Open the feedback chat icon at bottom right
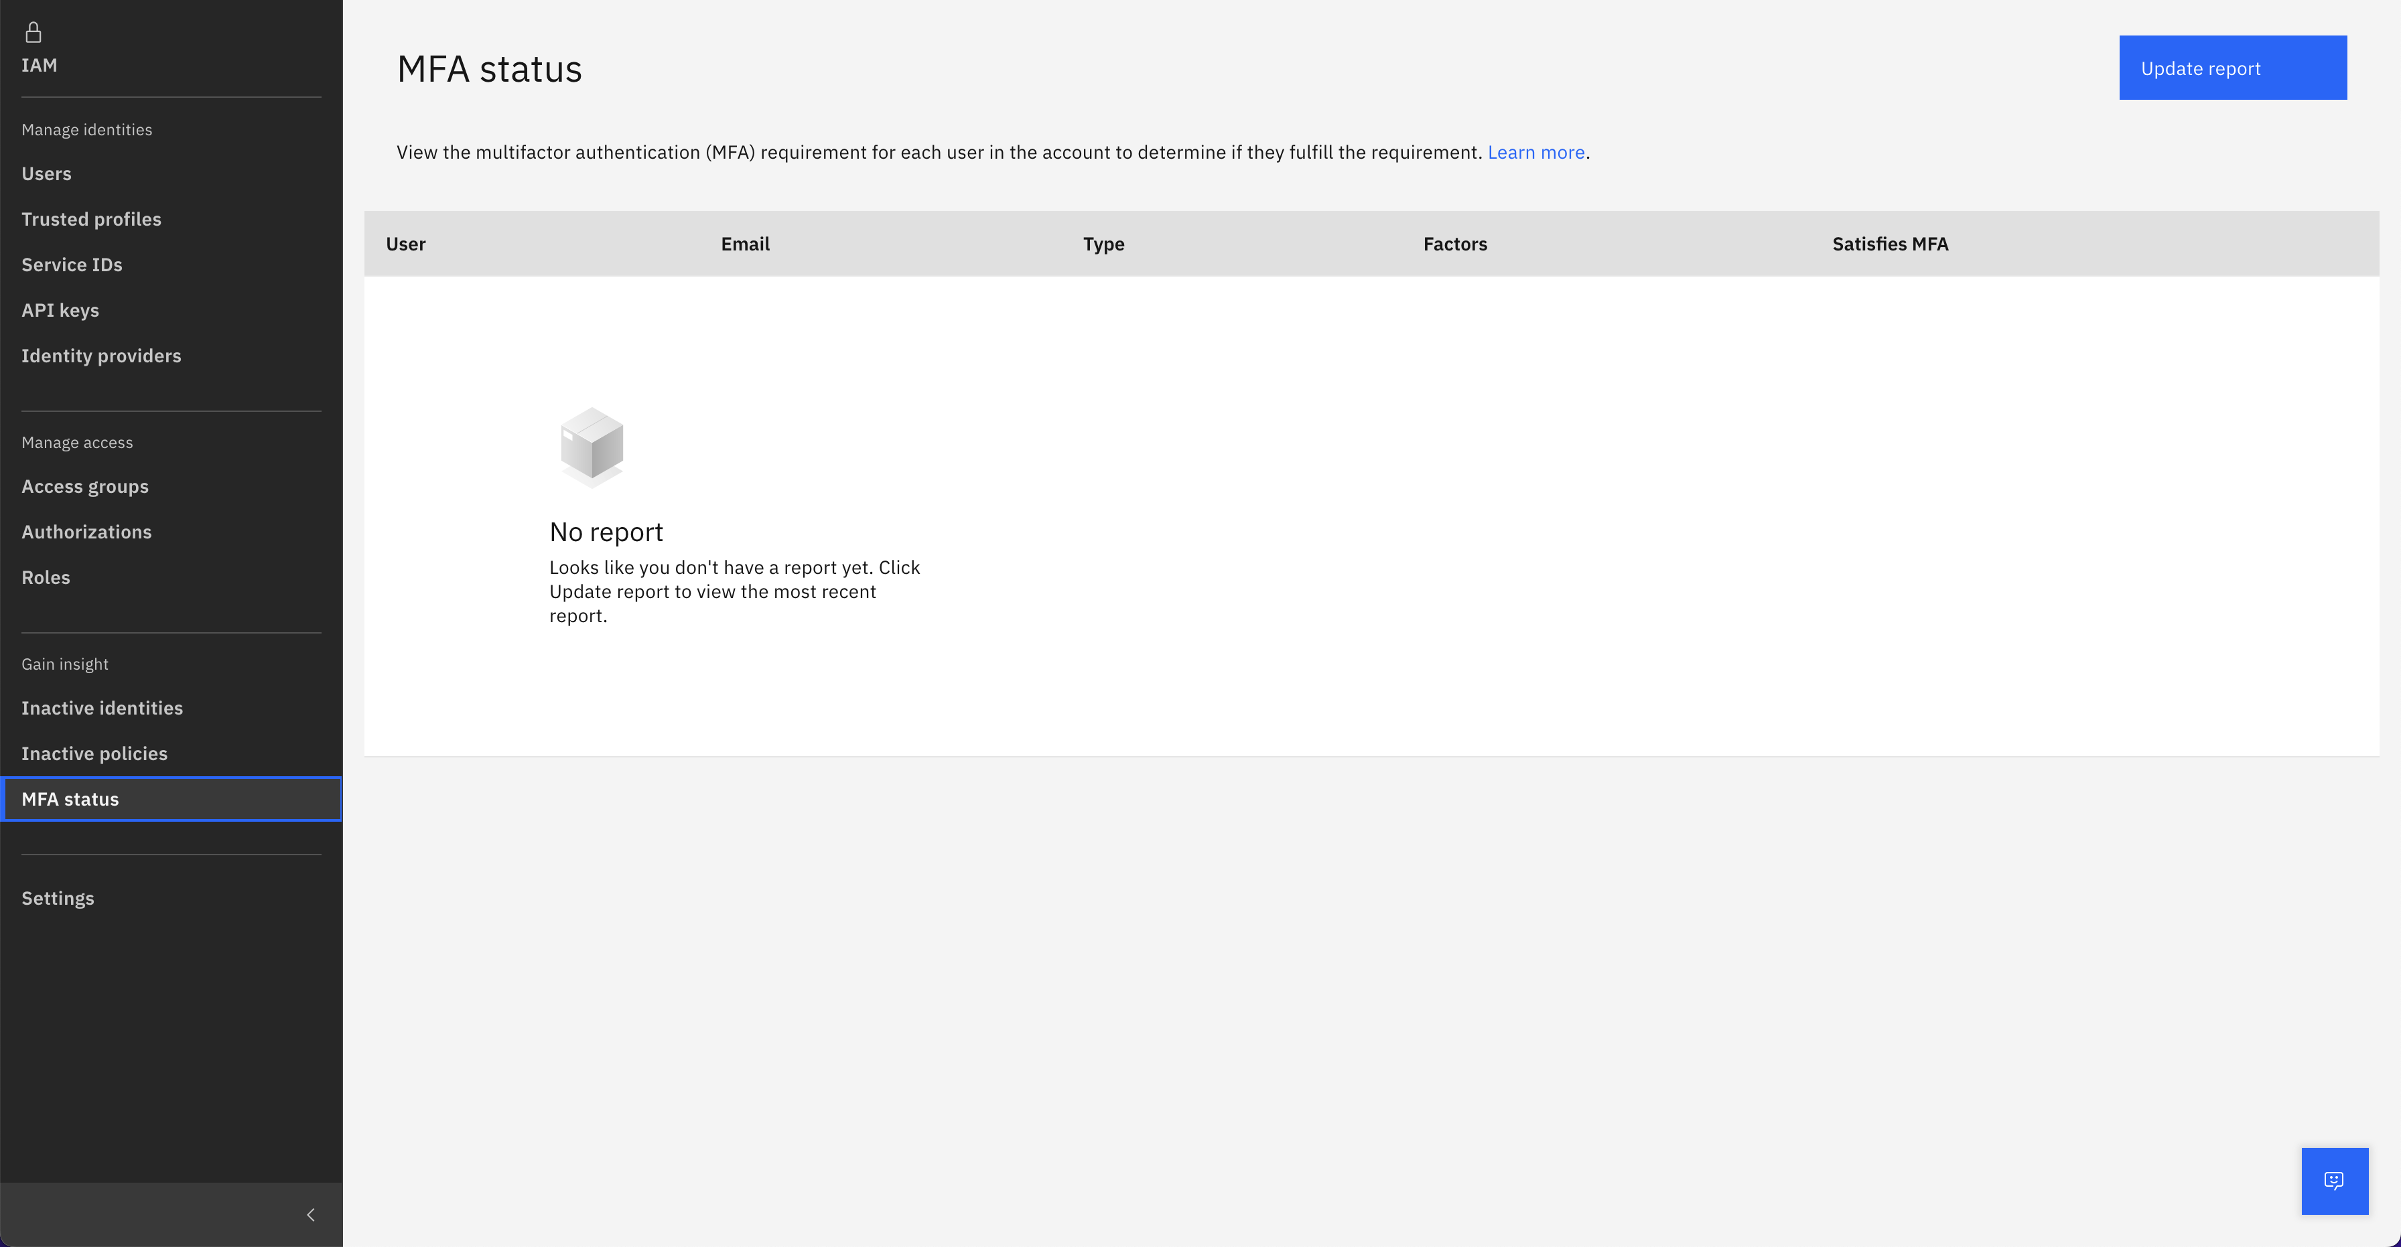This screenshot has width=2401, height=1247. [2334, 1181]
